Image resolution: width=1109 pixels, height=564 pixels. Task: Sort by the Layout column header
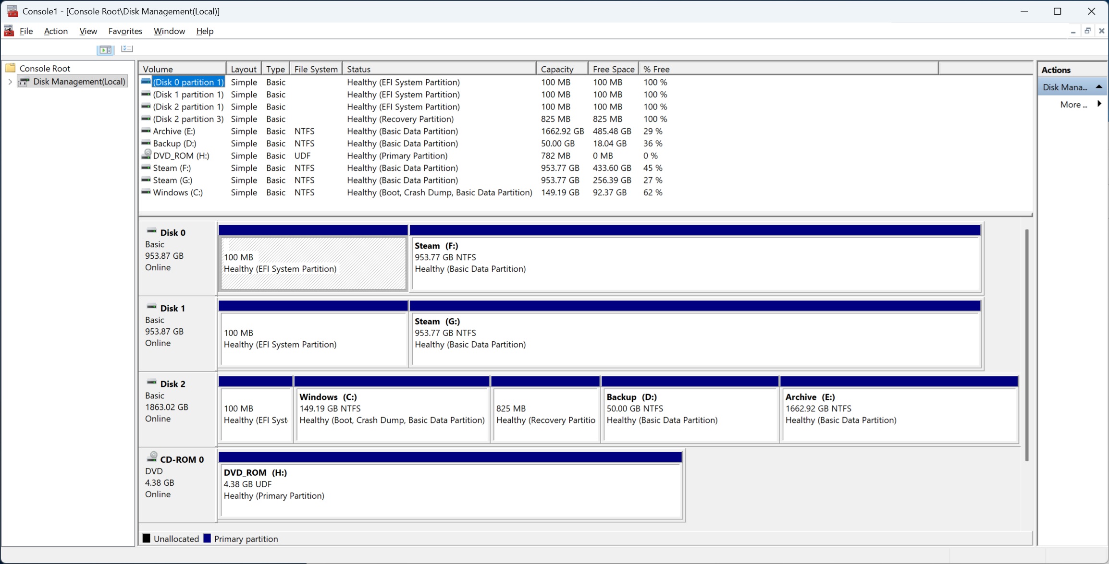(244, 69)
